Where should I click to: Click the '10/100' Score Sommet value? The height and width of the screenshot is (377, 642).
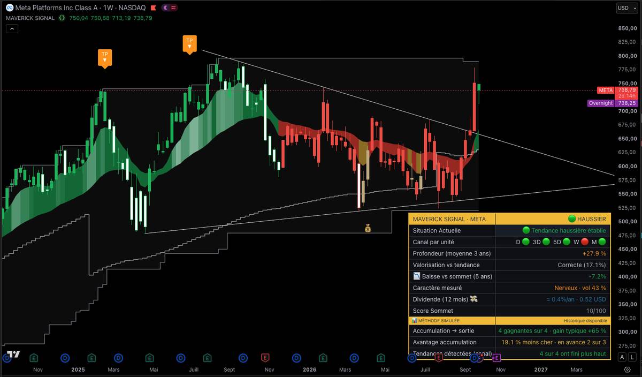pyautogui.click(x=597, y=311)
